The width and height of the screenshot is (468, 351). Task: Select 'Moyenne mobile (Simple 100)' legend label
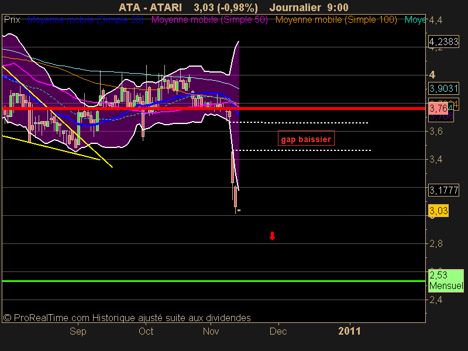[x=336, y=20]
